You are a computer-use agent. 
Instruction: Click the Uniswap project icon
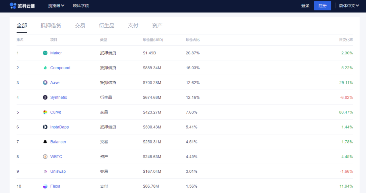[45, 171]
